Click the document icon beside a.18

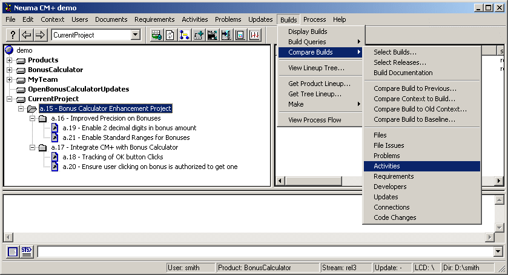54,157
